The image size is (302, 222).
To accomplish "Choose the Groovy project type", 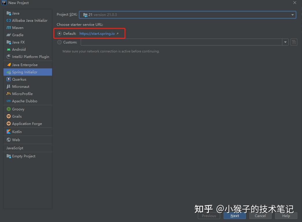I will point(18,109).
